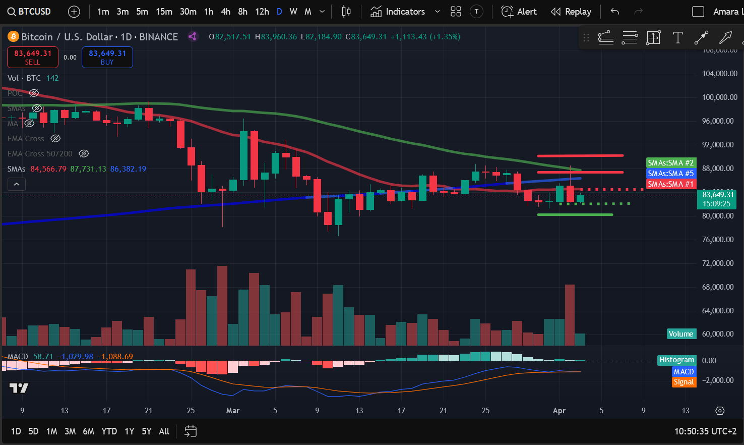Screen dimensions: 744x445
Task: Select the horizontal lines tool
Action: point(630,37)
